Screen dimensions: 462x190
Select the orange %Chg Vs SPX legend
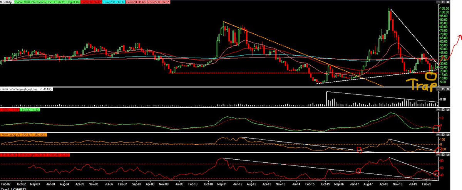pos(23,135)
